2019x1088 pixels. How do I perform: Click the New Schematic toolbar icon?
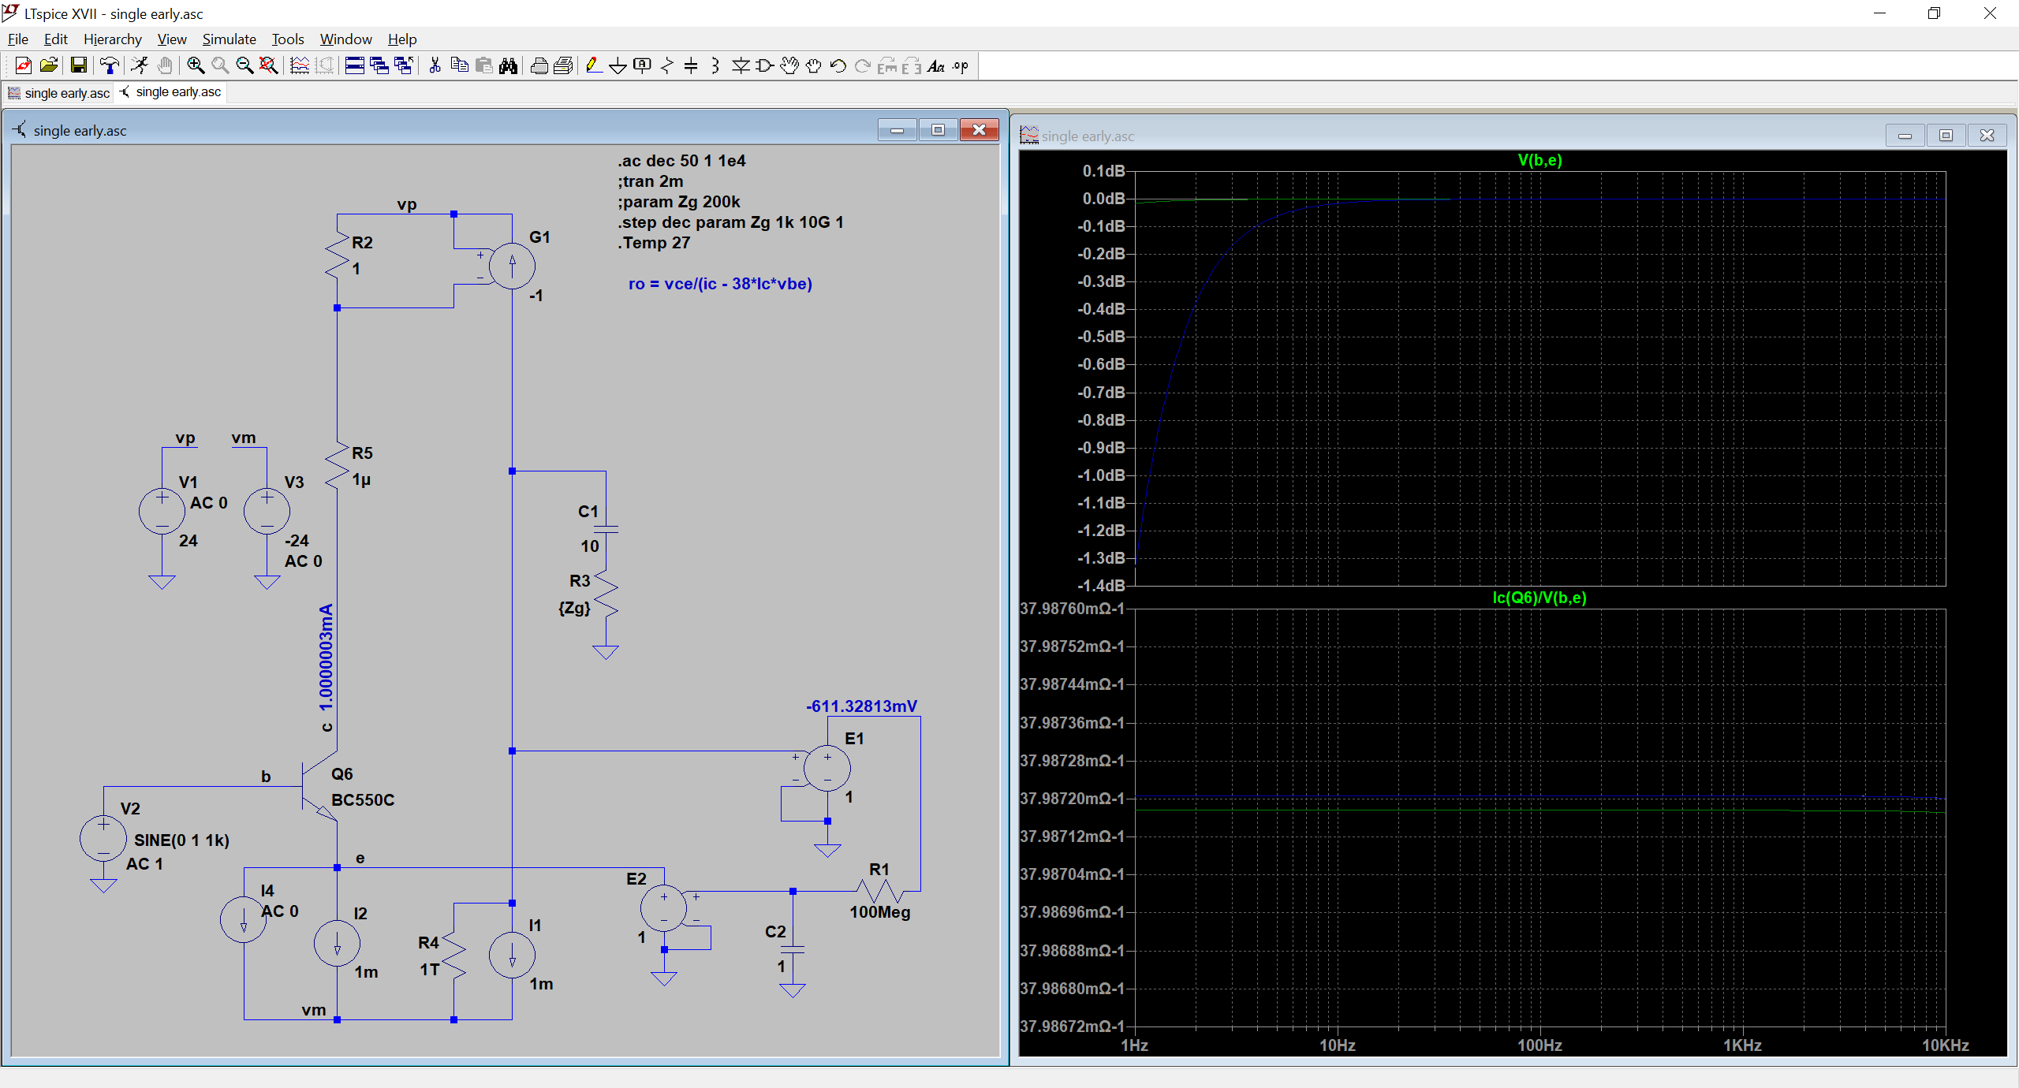click(24, 66)
